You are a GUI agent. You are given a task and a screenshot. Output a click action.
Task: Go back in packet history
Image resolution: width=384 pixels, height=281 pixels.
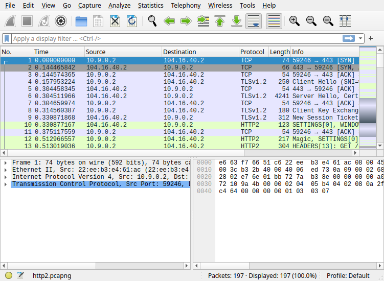pos(169,21)
